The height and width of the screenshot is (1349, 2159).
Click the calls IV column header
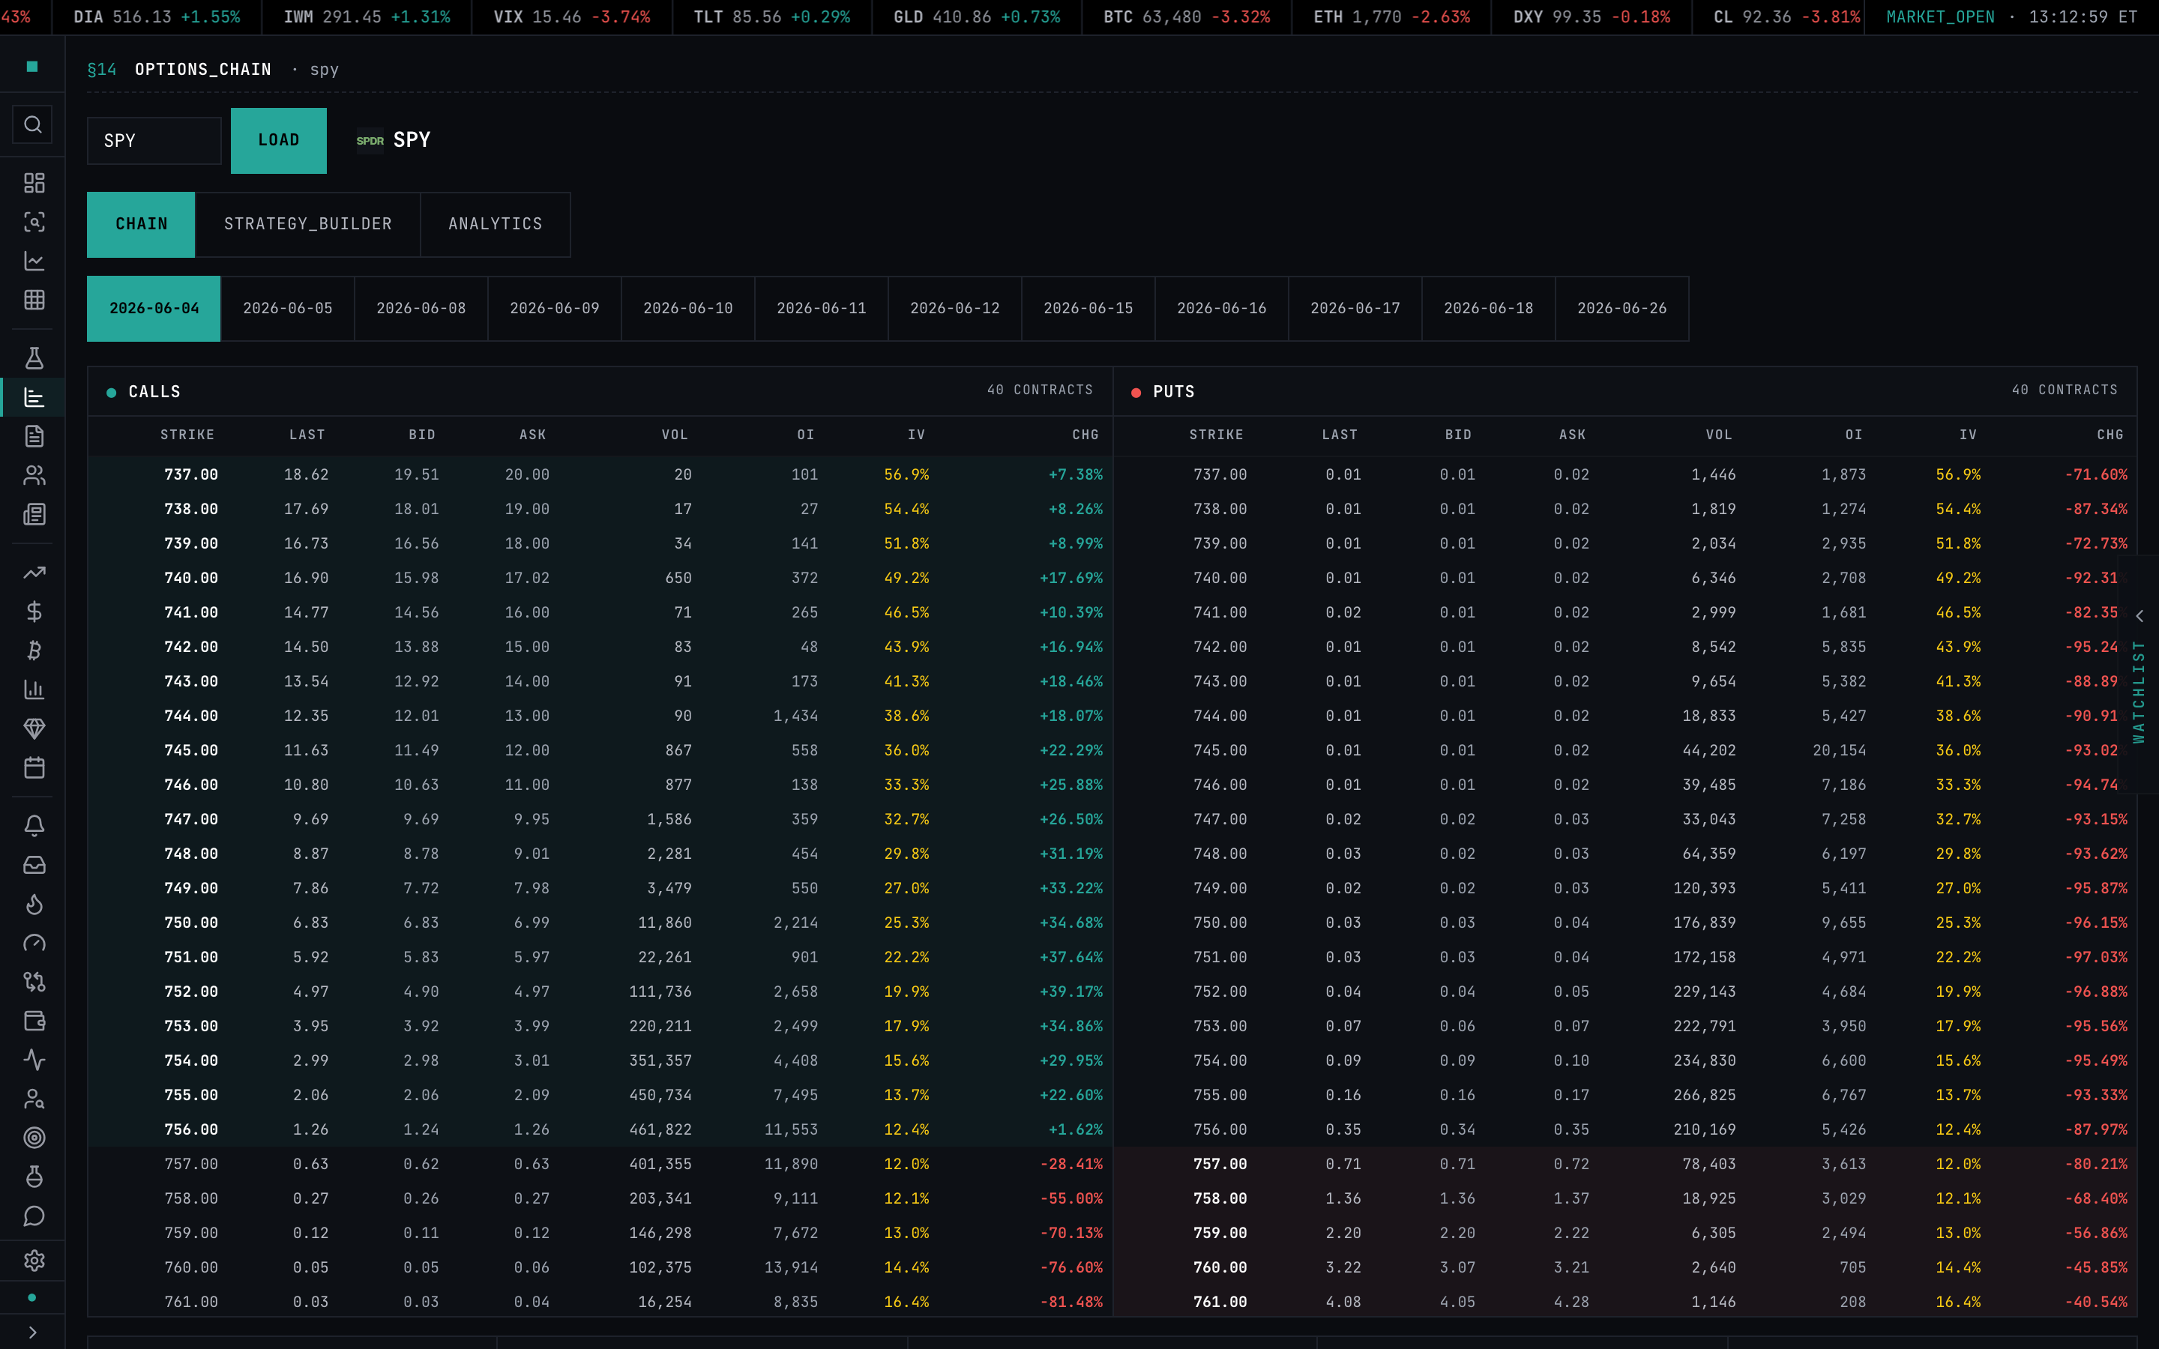click(917, 435)
